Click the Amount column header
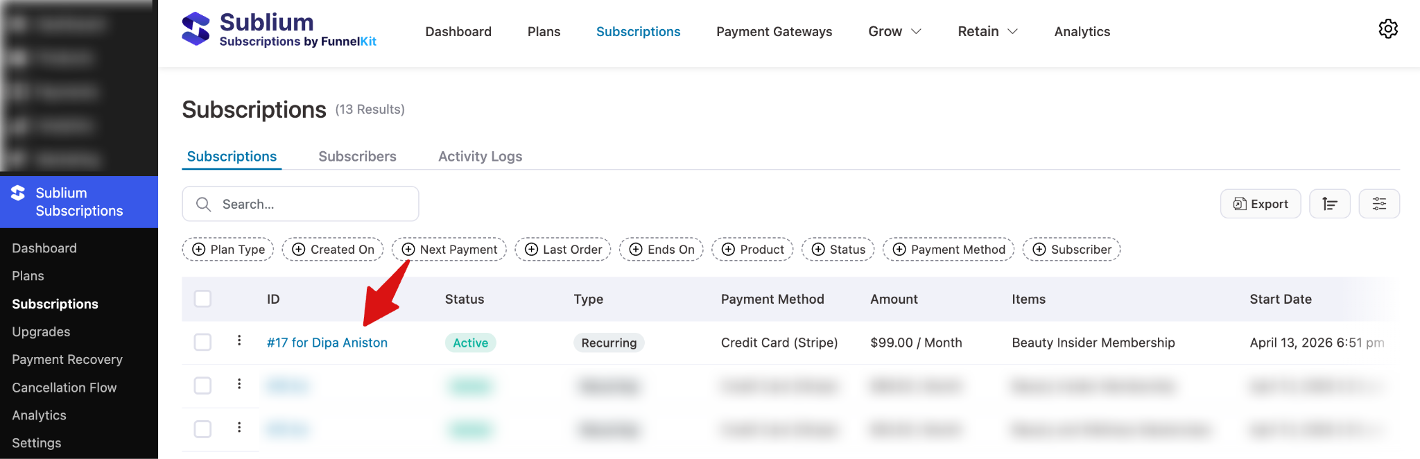The height and width of the screenshot is (459, 1420). click(x=894, y=299)
